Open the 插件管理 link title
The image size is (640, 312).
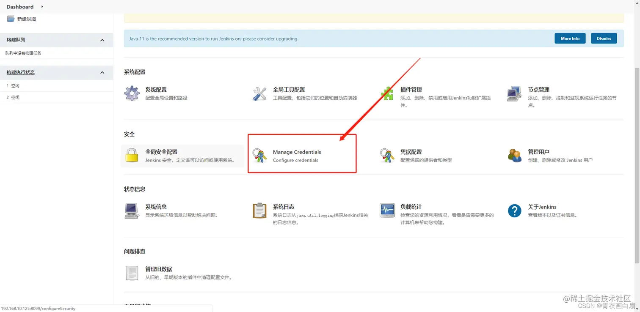(x=411, y=90)
